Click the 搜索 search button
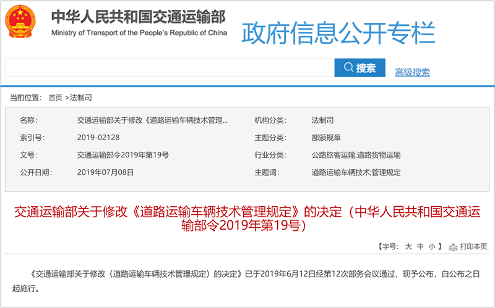Viewport: 495px width, 308px height. tap(360, 67)
